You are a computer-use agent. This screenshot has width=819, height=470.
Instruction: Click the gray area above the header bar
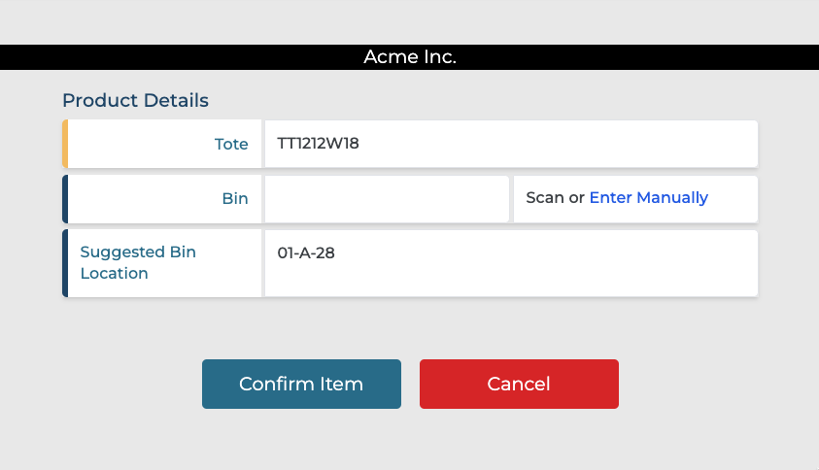pos(409,21)
